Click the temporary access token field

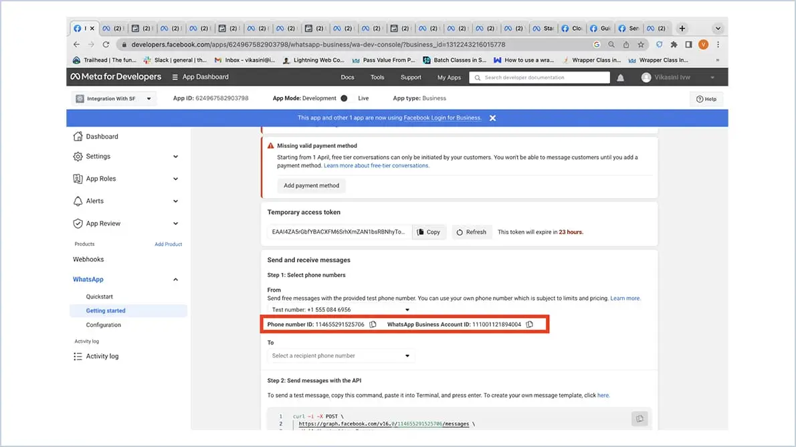338,232
